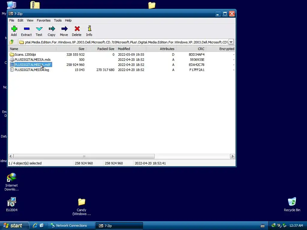Open the Favorites menu
Viewport: 307px width, 230px height.
point(44,20)
